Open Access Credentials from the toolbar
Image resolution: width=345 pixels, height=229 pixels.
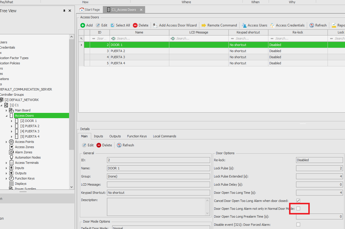287,25
